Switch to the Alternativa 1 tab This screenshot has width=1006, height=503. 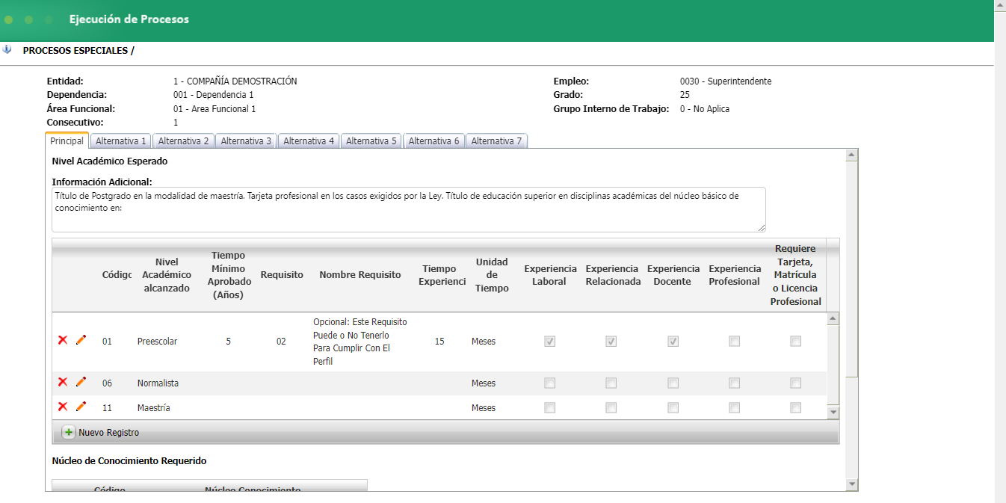(x=121, y=141)
